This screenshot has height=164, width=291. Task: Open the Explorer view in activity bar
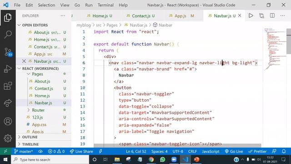point(8,17)
